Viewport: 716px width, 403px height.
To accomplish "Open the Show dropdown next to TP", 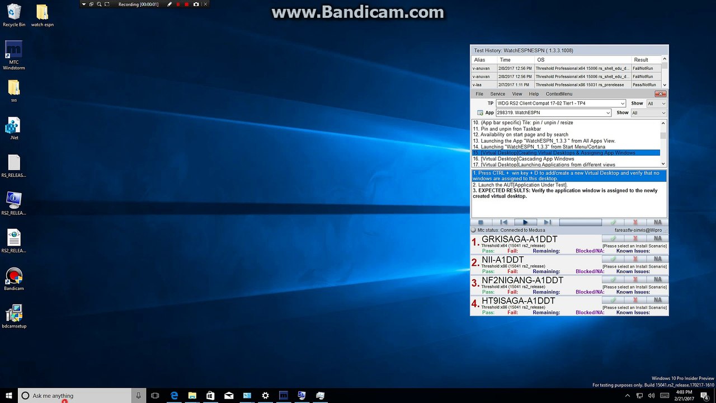I will [656, 104].
